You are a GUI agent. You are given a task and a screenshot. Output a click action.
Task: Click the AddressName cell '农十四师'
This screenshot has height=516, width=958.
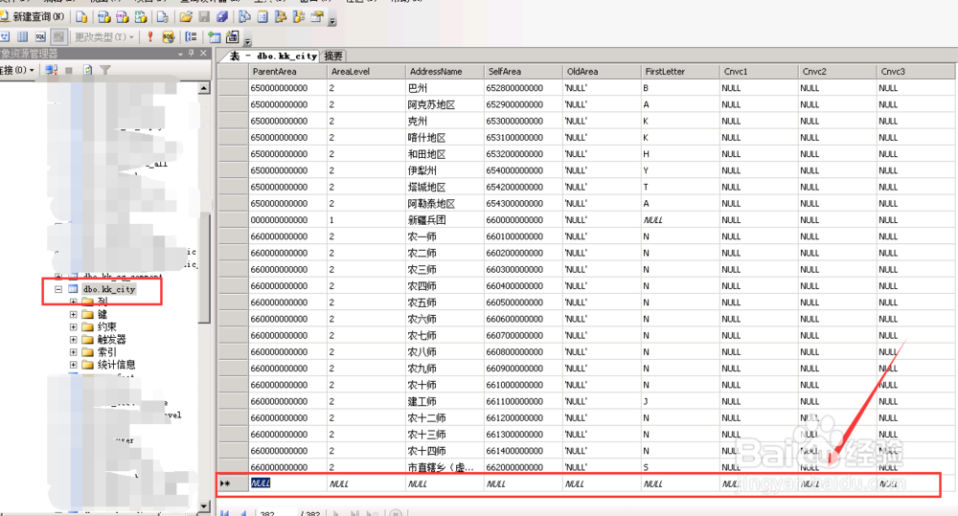[445, 451]
